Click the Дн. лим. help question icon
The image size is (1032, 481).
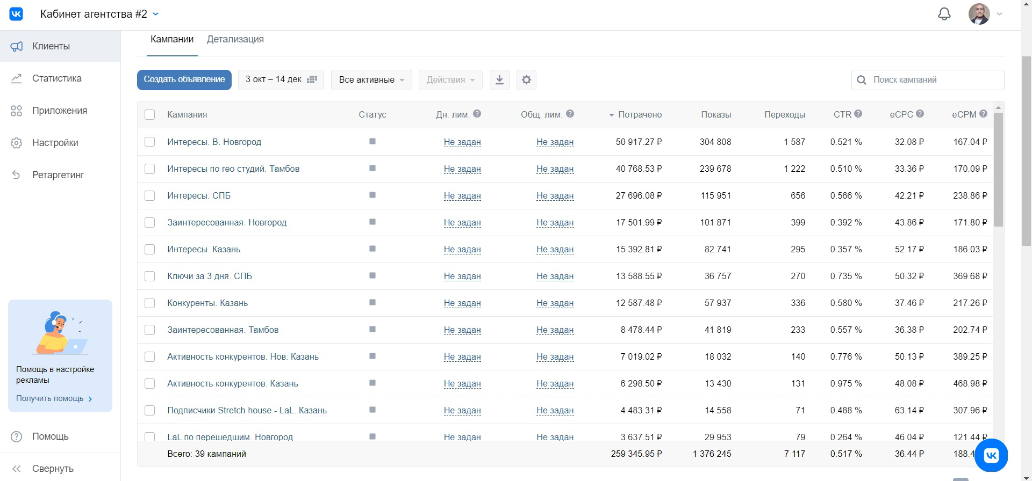pos(477,114)
